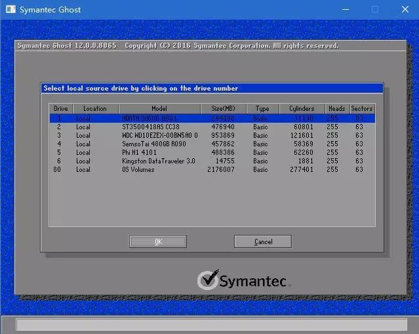Close the Symantec Ghost window
419x334 pixels.
click(405, 9)
